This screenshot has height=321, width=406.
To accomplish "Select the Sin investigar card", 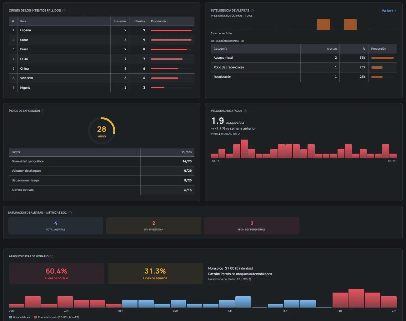I will [154, 226].
